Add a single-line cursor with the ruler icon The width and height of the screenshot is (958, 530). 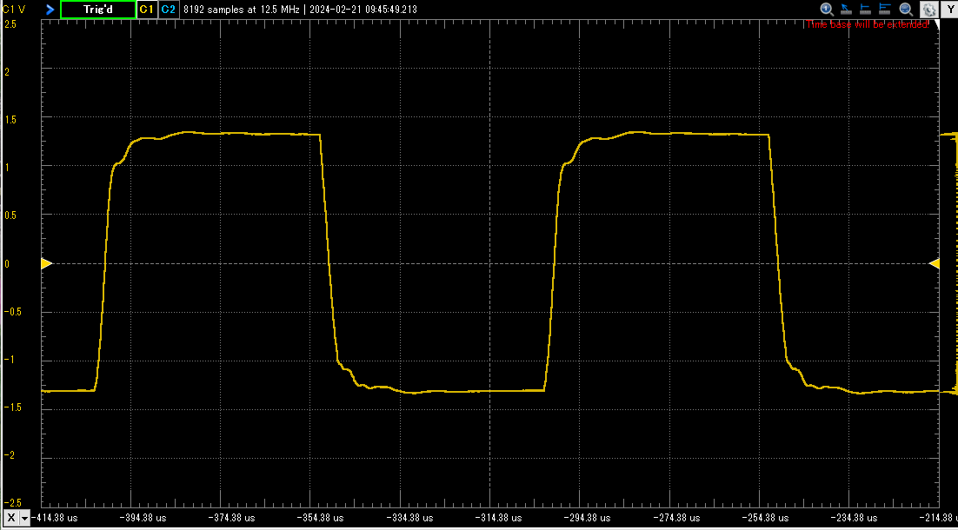pyautogui.click(x=865, y=10)
